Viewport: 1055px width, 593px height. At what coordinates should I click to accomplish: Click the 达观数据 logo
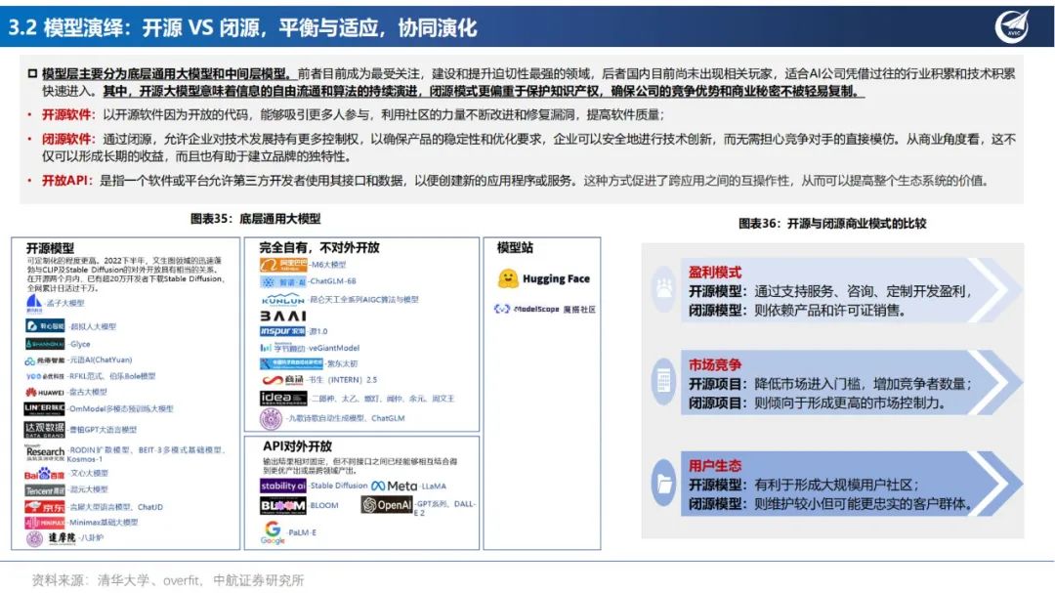pyautogui.click(x=44, y=430)
